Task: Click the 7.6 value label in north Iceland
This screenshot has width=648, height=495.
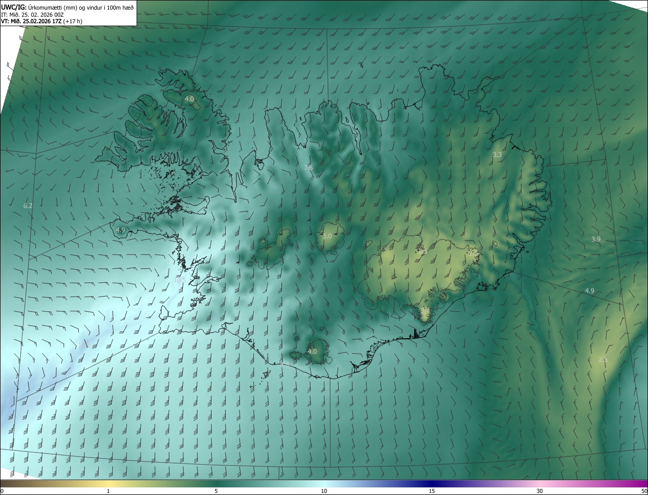Action: click(308, 168)
